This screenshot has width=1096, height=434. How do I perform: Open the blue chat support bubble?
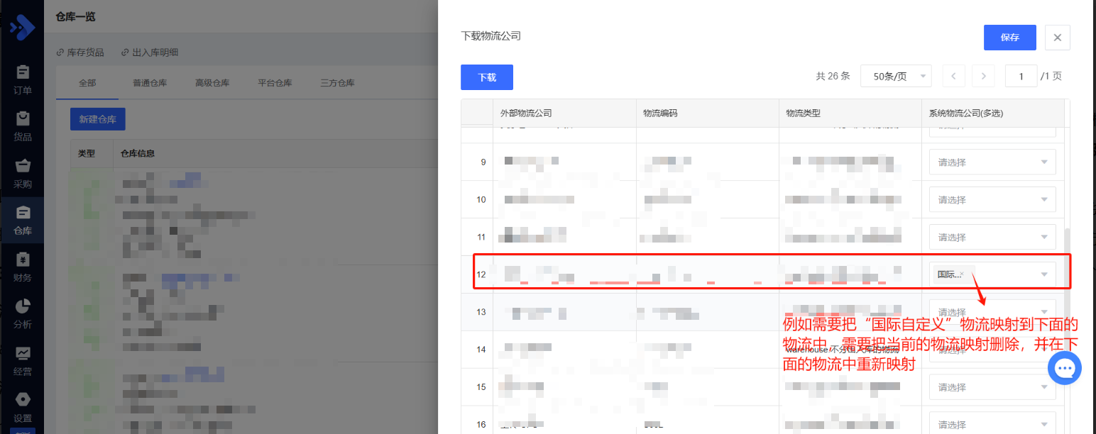point(1065,368)
